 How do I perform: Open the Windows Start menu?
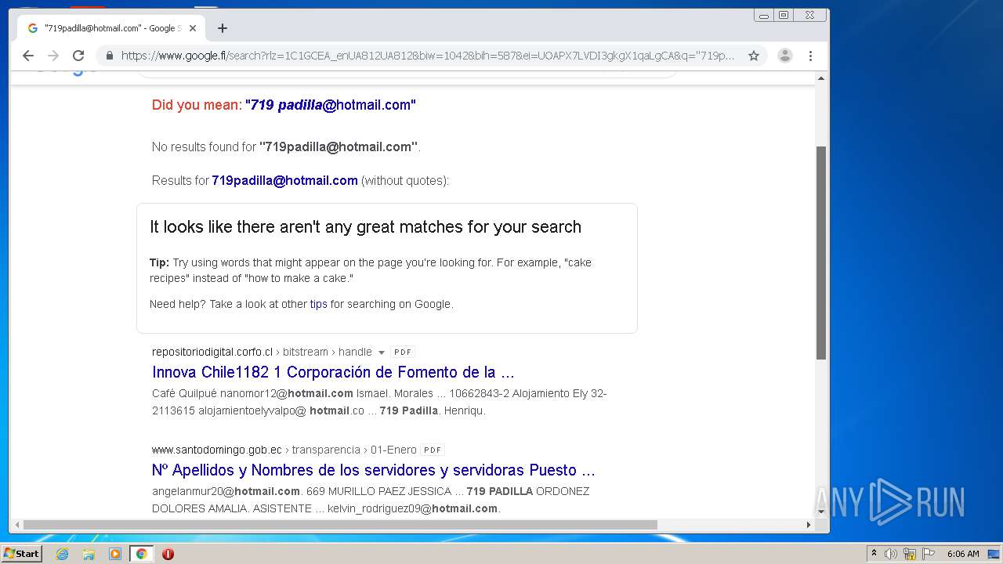point(21,554)
